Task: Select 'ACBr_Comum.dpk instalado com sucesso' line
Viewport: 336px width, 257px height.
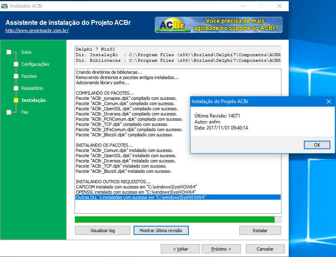Action: coord(125,150)
